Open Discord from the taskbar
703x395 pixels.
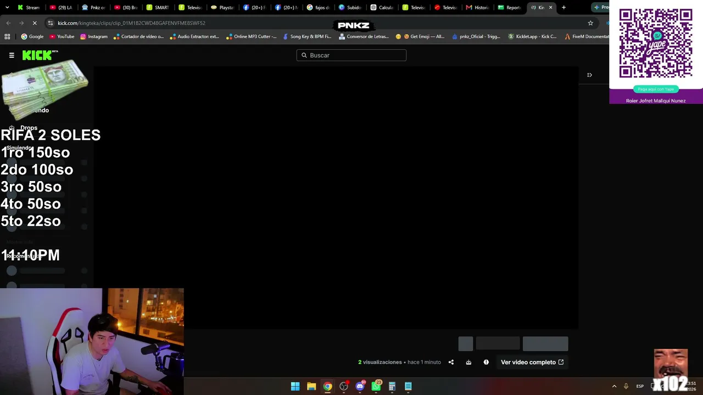coord(360,386)
